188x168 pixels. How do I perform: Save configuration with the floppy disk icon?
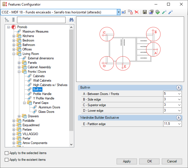coord(145,12)
